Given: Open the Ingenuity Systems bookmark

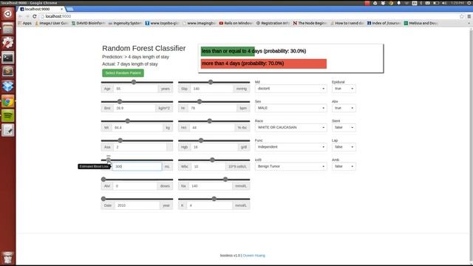Looking at the screenshot, I should click(x=125, y=23).
